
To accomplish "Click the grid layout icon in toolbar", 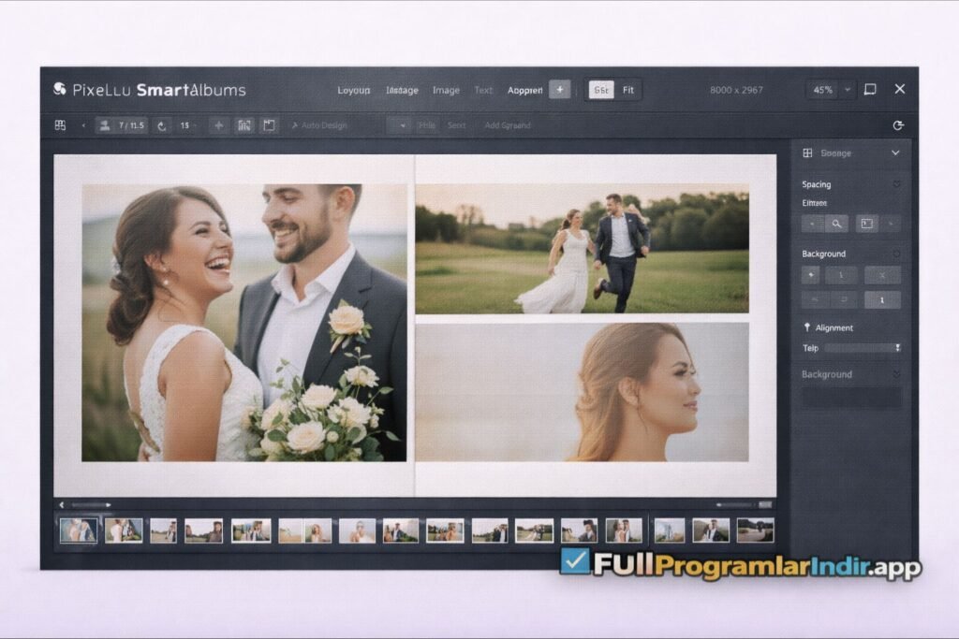I will pyautogui.click(x=60, y=125).
